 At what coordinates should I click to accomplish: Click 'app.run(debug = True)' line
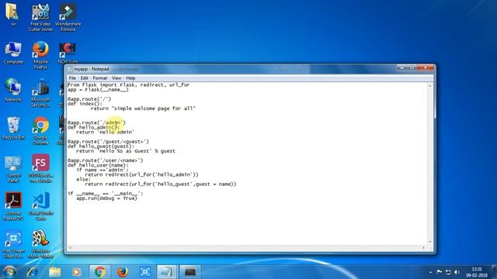click(x=107, y=198)
